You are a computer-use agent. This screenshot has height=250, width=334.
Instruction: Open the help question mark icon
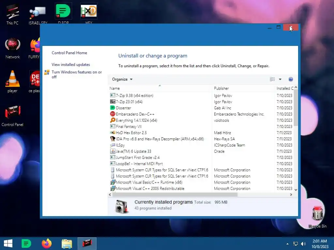(291, 79)
